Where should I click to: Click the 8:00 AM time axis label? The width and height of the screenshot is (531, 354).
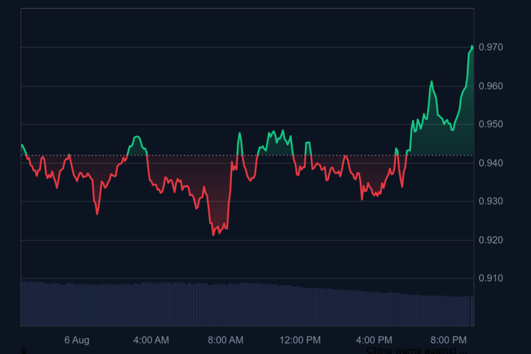(225, 341)
